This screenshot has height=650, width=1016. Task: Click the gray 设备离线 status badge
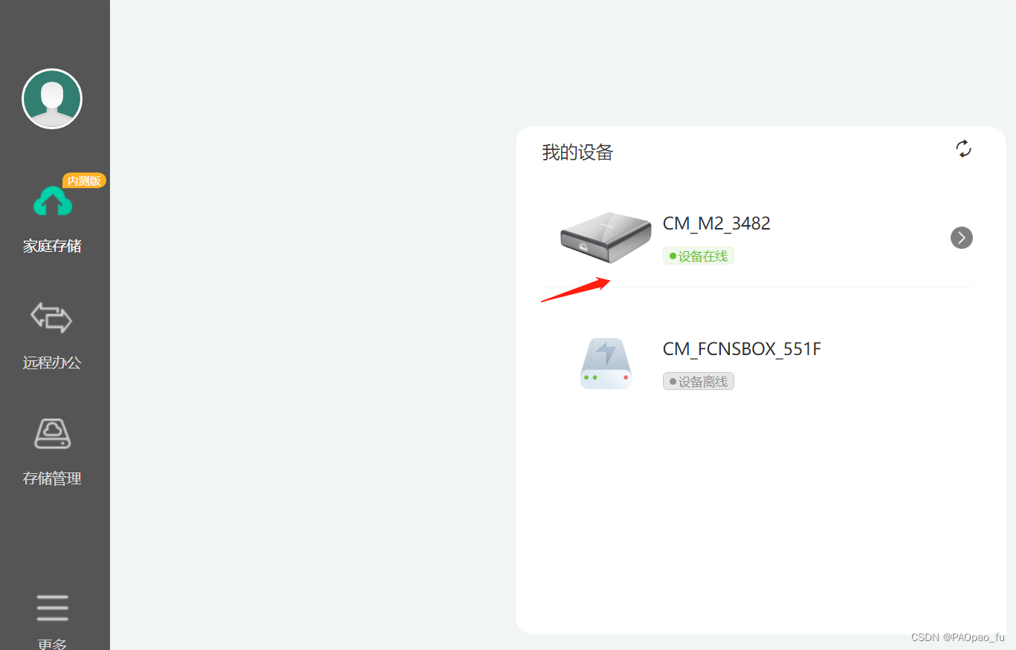pos(699,381)
